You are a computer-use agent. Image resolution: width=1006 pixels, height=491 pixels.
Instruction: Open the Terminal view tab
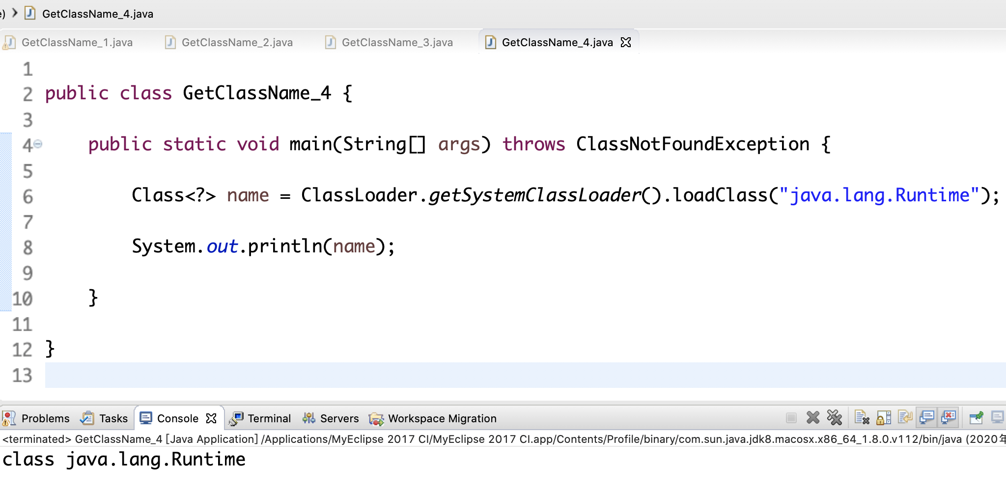tap(260, 418)
